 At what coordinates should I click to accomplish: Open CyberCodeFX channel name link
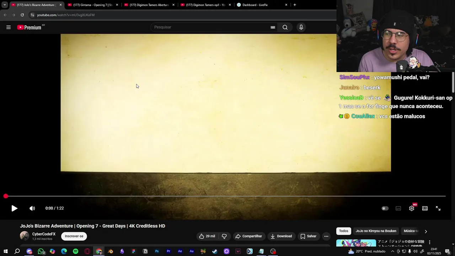tap(44, 234)
